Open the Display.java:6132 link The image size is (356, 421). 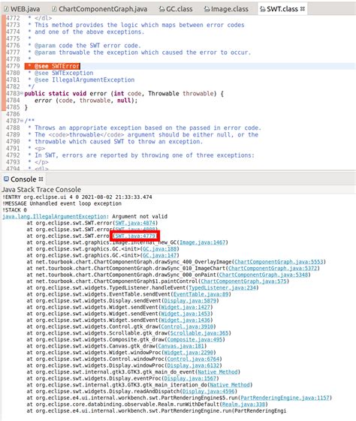[x=193, y=365]
